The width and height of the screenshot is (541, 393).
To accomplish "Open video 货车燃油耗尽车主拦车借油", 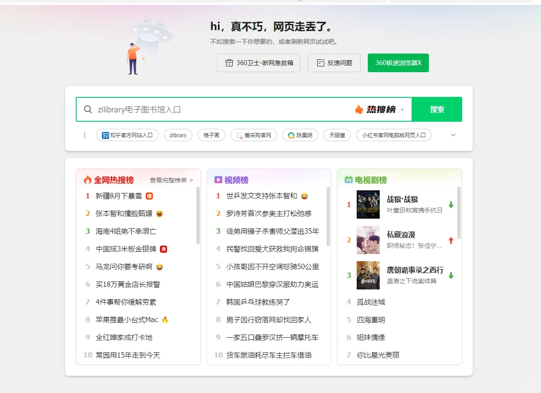I will click(x=269, y=355).
